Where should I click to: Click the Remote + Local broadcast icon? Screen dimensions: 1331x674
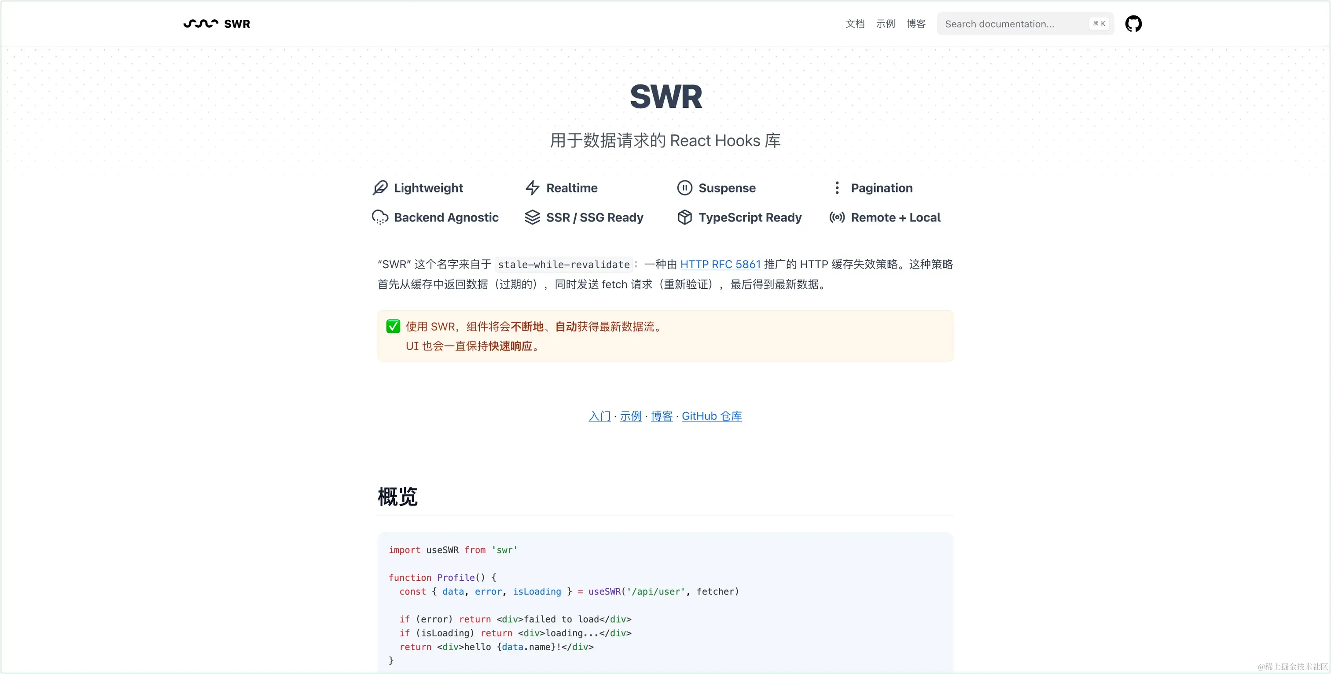(837, 217)
